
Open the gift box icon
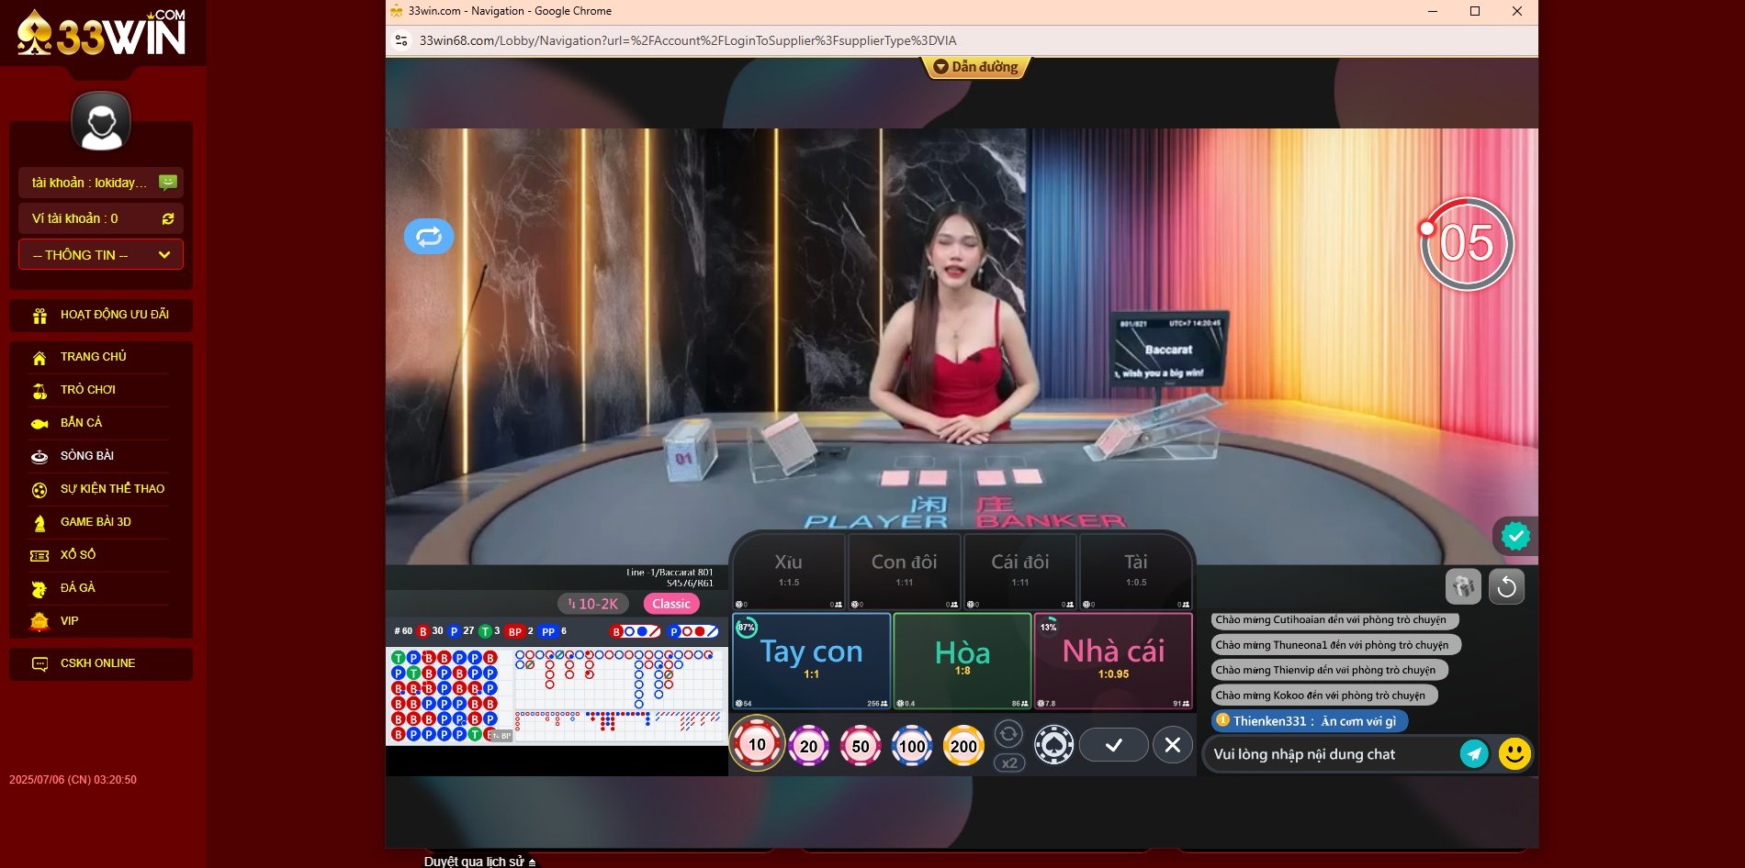click(1463, 586)
